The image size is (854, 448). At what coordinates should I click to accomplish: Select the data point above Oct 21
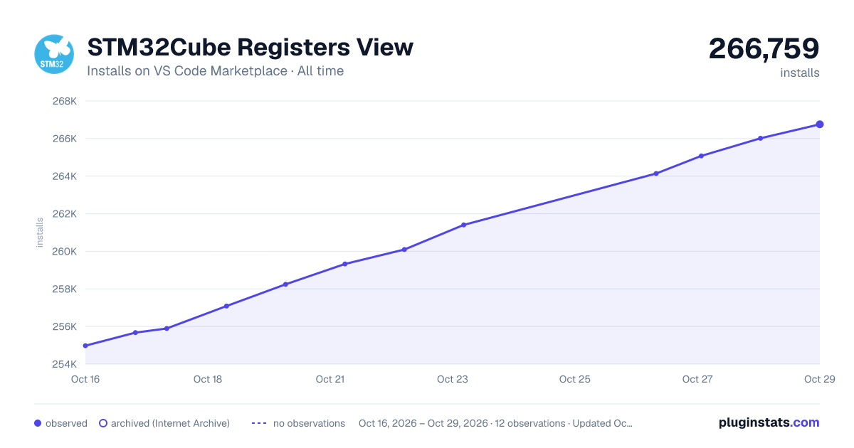click(344, 264)
